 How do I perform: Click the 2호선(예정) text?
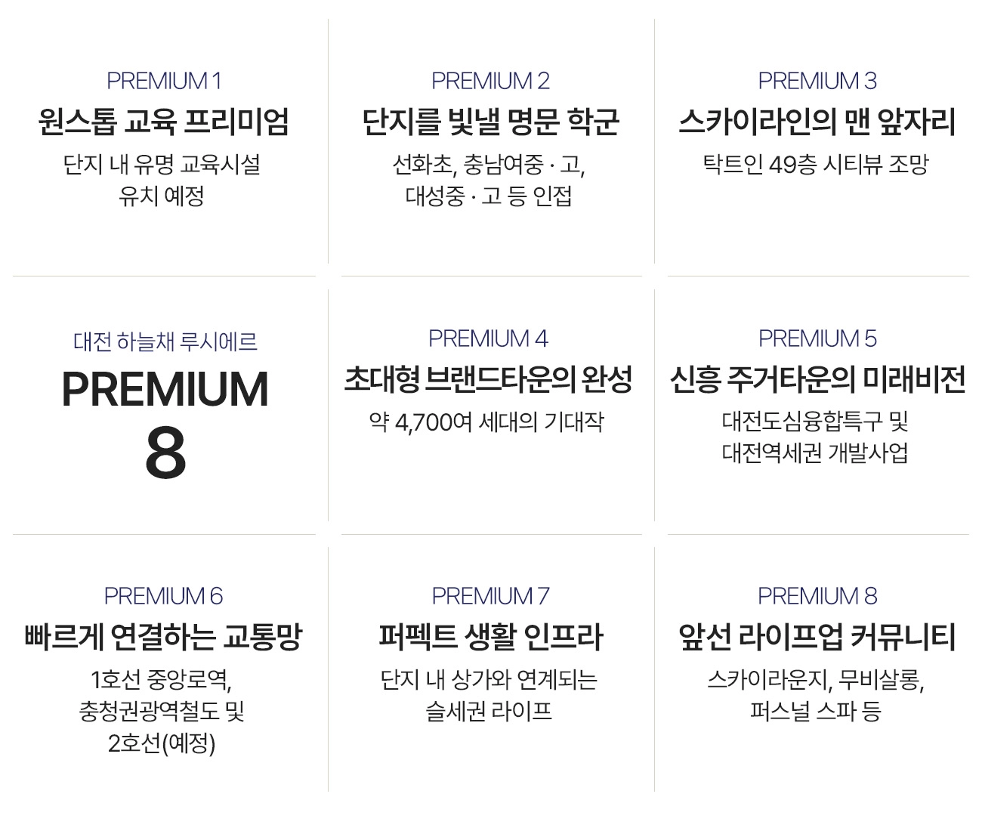(162, 744)
